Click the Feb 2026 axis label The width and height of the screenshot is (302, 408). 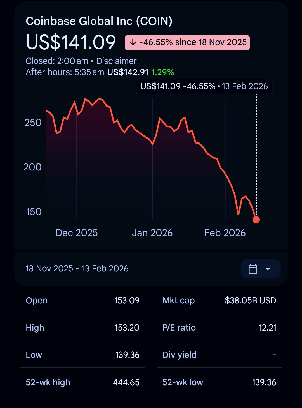(x=225, y=233)
